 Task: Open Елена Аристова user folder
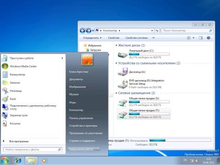click(78, 72)
